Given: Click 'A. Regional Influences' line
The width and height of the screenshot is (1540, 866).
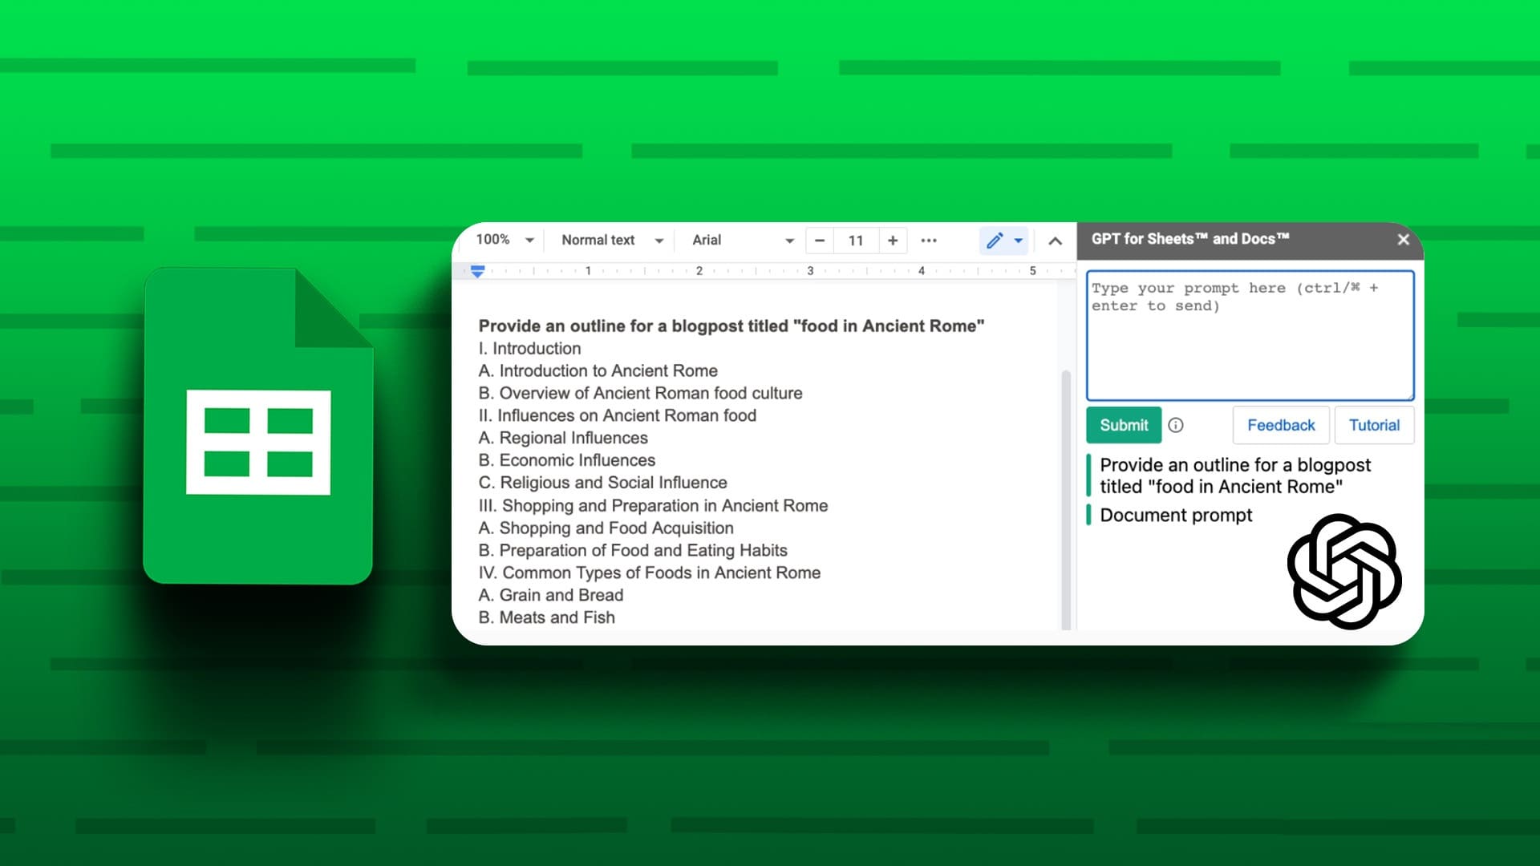Looking at the screenshot, I should point(562,438).
